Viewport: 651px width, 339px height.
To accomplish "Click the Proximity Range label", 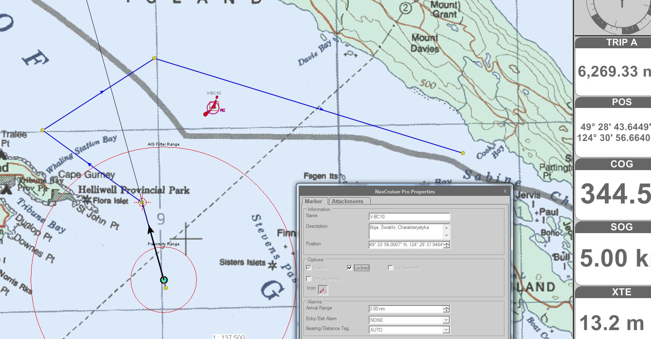I will click(x=164, y=244).
